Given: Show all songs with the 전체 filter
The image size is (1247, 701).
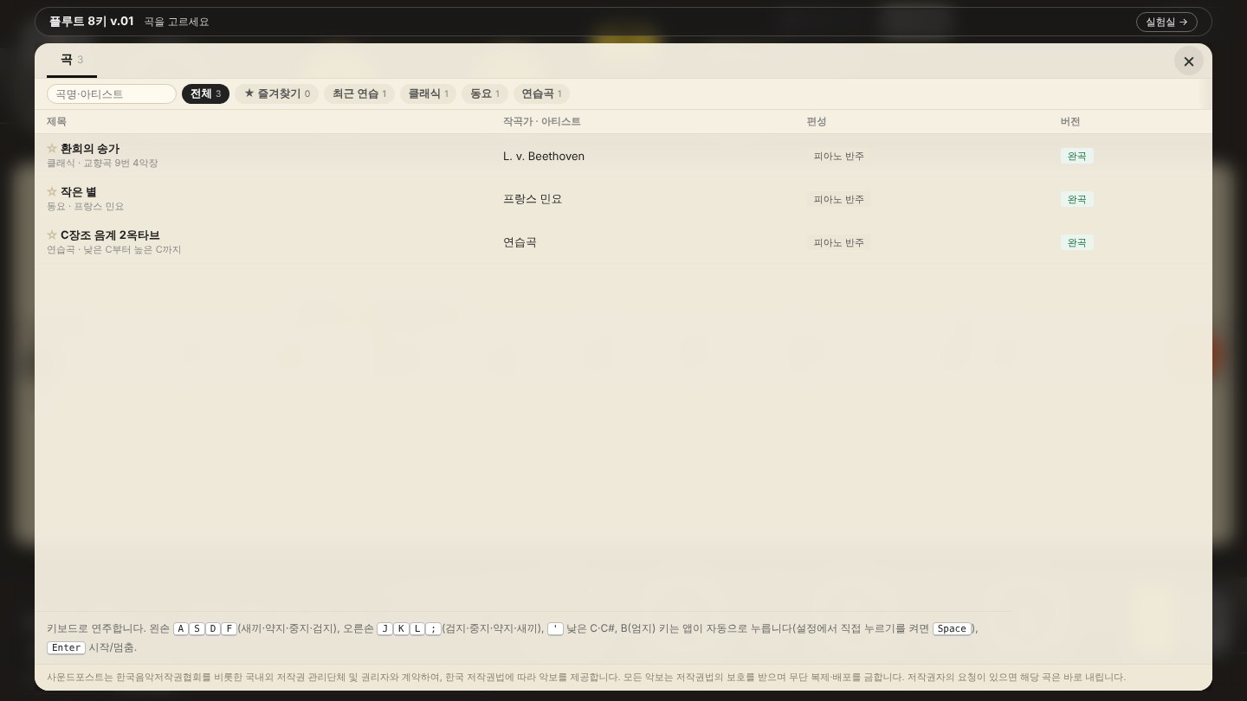Looking at the screenshot, I should pos(206,93).
